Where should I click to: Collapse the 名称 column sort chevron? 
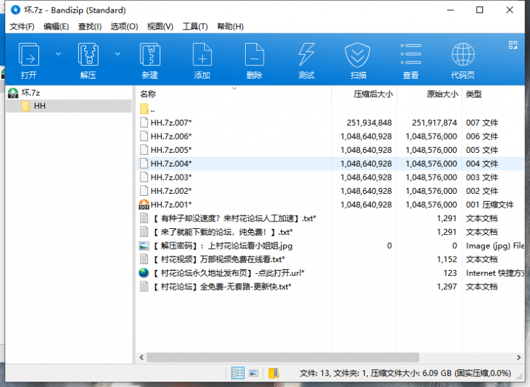[x=235, y=87]
